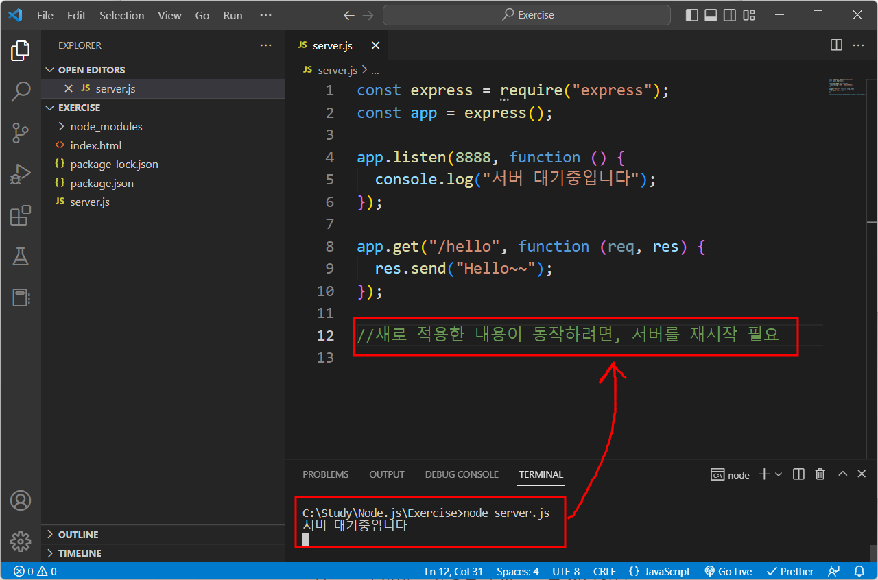
Task: Change encoding via UTF-8 status item
Action: (x=566, y=571)
